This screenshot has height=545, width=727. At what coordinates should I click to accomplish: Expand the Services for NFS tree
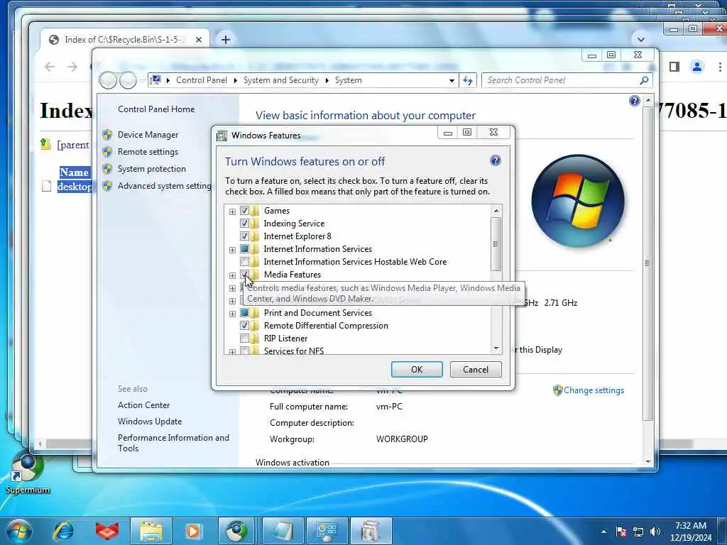[x=232, y=352]
